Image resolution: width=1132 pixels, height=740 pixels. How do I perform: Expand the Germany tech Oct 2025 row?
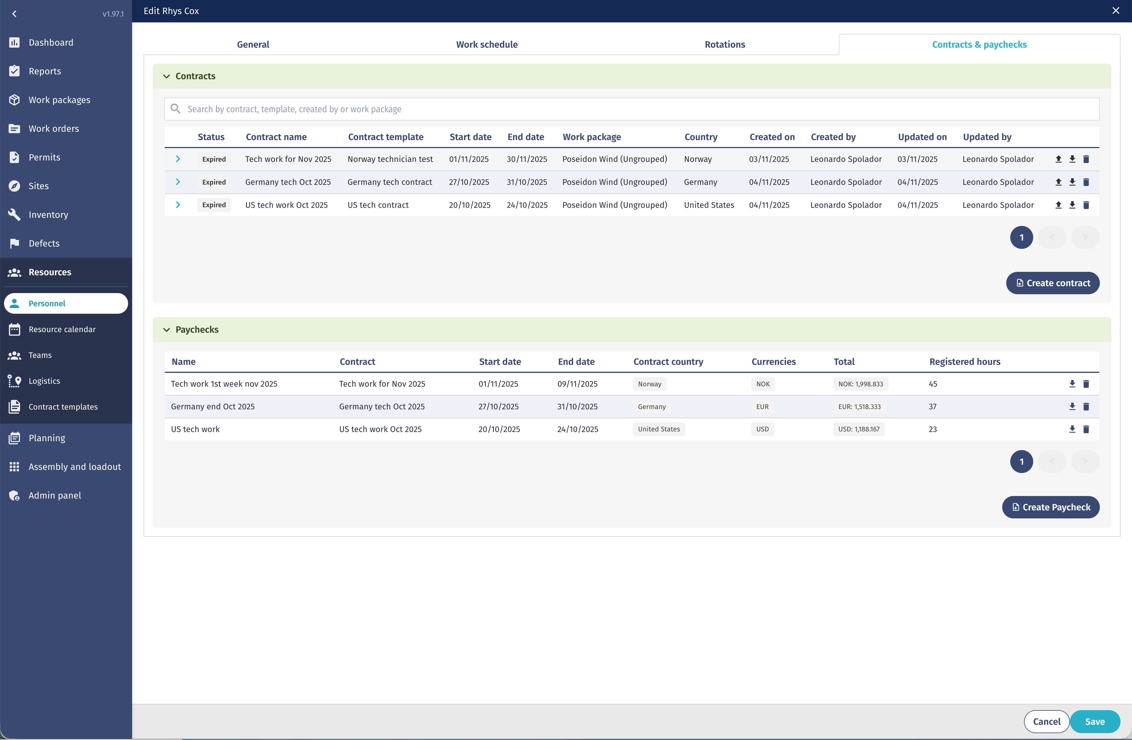point(178,182)
